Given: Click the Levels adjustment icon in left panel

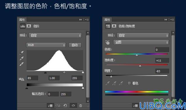Looking at the screenshot, I should point(22,26).
